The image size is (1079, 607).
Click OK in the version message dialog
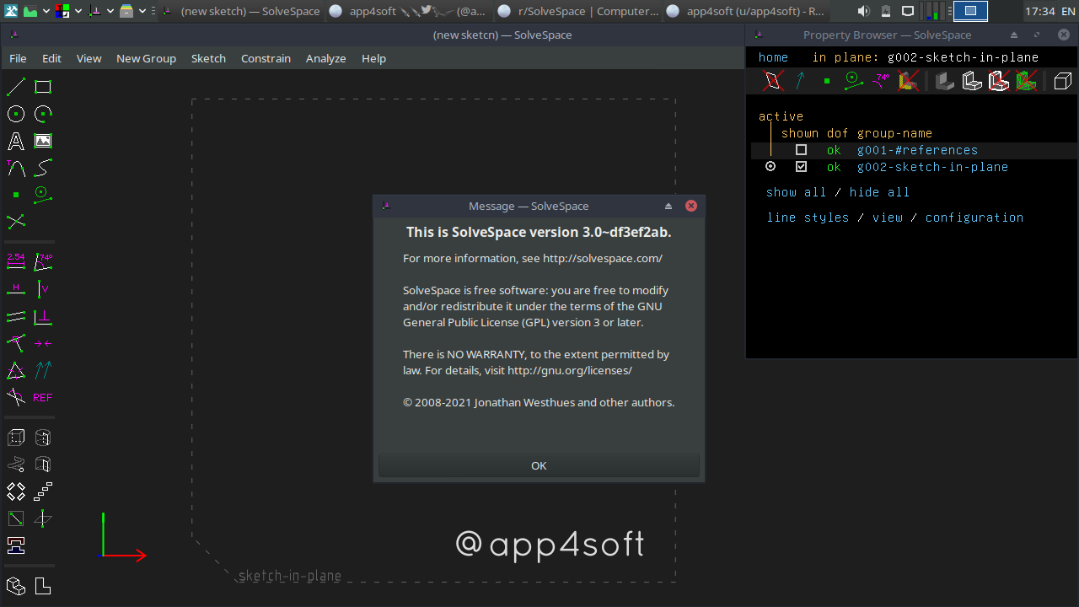(539, 465)
